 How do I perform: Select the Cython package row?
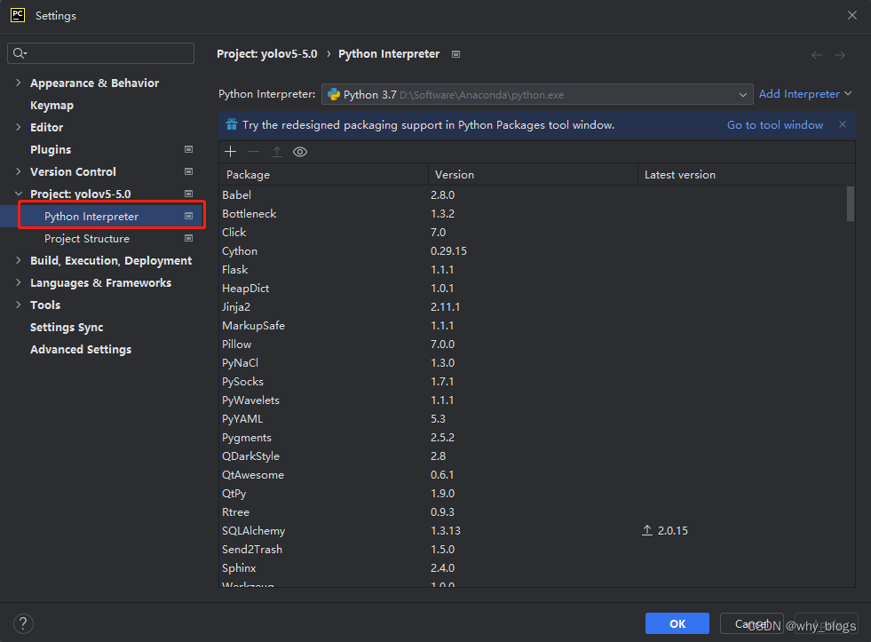click(533, 251)
